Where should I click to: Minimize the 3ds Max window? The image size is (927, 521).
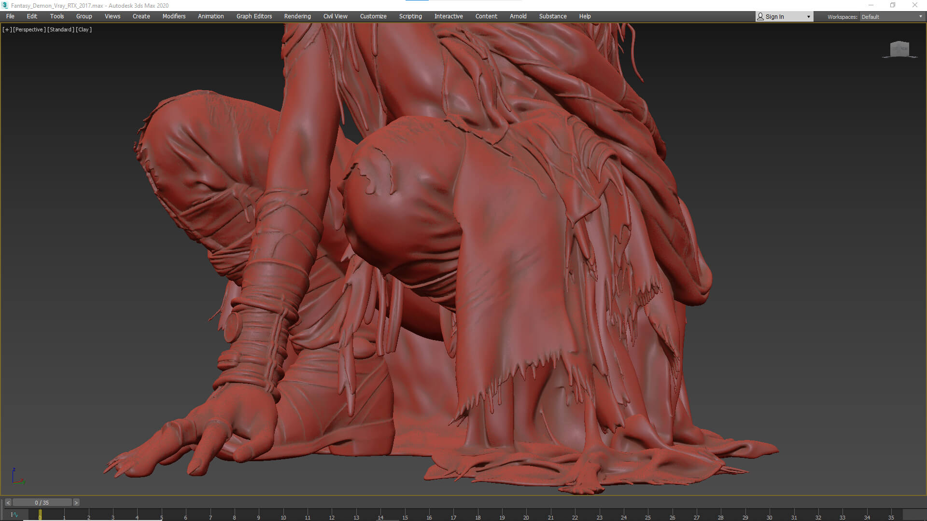(x=871, y=5)
